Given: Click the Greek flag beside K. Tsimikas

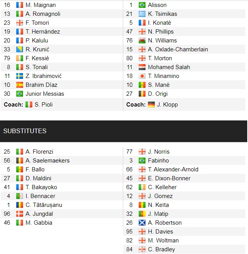Looking at the screenshot, I should (x=142, y=14).
